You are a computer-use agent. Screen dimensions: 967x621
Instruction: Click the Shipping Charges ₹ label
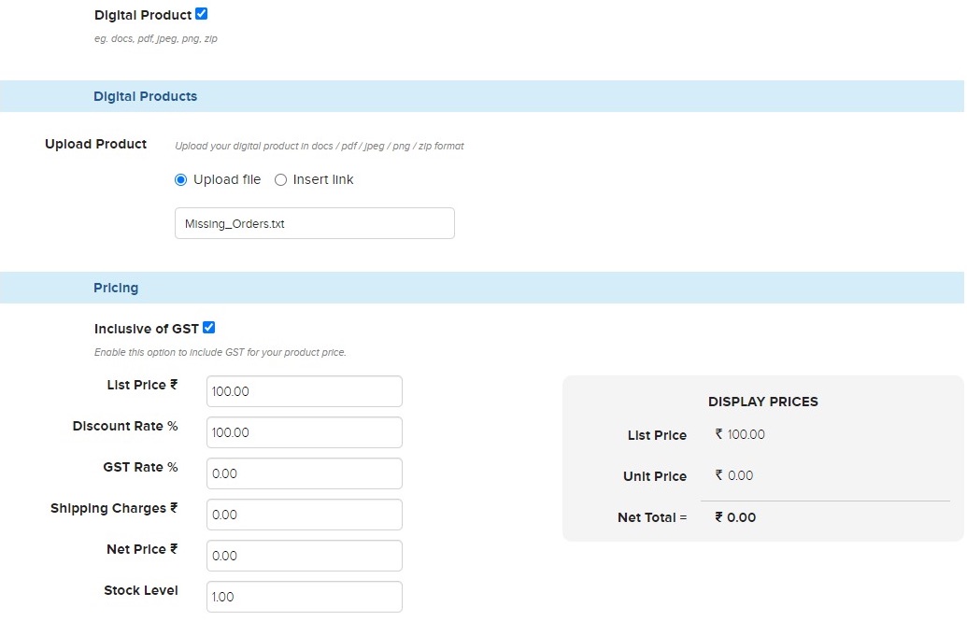[114, 508]
